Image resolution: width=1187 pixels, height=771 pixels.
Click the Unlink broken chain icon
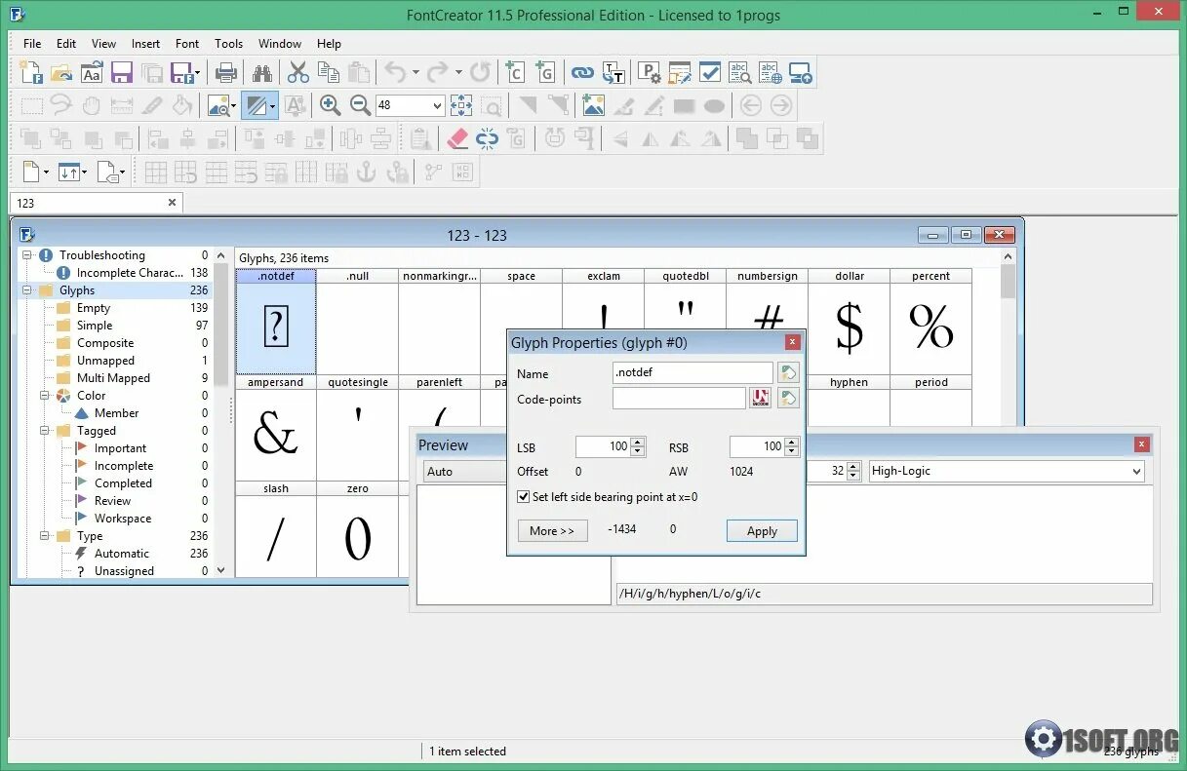[x=487, y=138]
